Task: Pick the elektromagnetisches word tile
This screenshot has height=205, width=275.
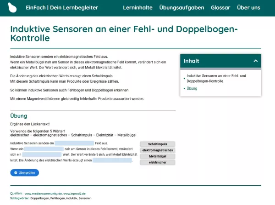Action: coord(158,150)
